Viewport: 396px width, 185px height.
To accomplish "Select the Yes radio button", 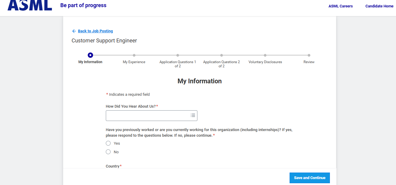I will [x=108, y=143].
